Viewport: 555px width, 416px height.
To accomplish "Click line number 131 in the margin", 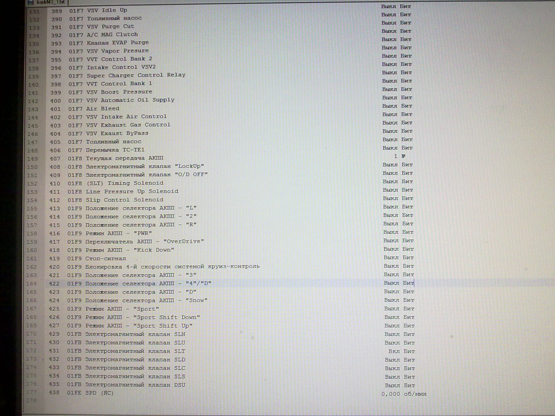I will click(34, 12).
